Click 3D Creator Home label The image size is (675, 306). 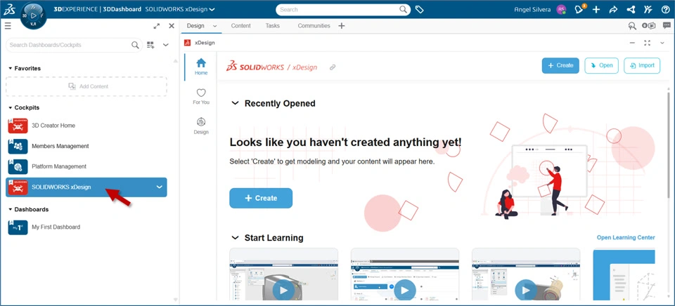coord(53,126)
